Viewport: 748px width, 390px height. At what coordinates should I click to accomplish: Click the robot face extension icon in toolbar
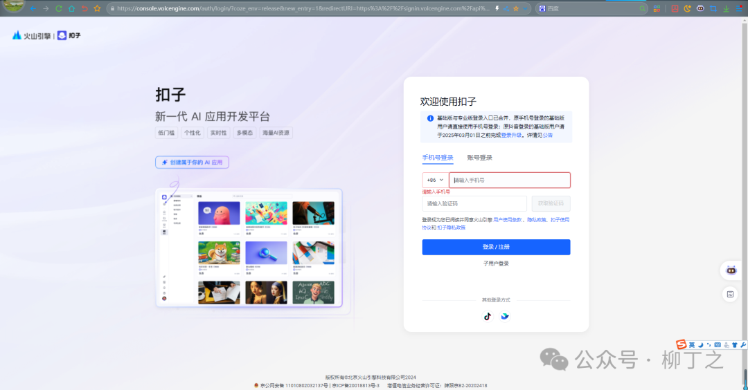tap(700, 8)
